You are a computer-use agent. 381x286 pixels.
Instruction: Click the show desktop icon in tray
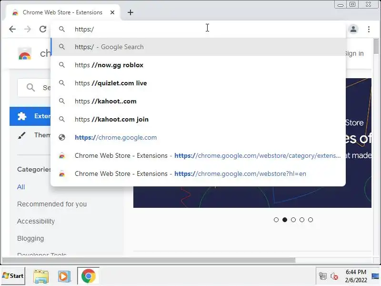pyautogui.click(x=375, y=276)
